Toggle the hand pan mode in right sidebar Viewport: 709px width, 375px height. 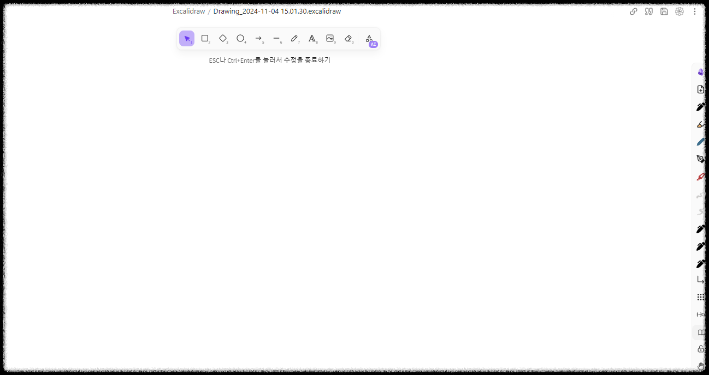tap(701, 366)
